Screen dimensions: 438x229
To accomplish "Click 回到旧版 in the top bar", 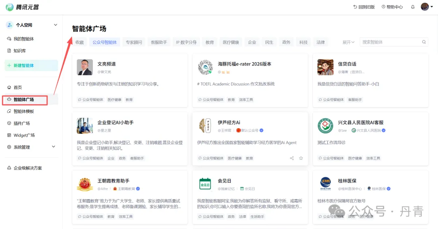I will 364,7.
